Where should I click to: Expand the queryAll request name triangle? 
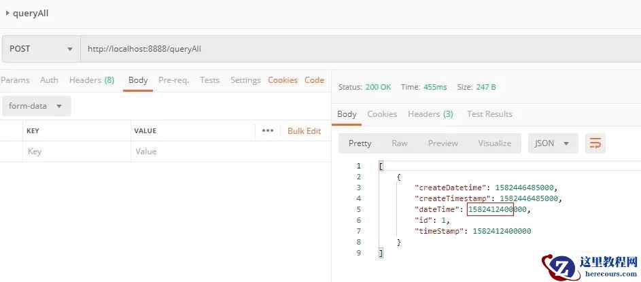(x=7, y=14)
